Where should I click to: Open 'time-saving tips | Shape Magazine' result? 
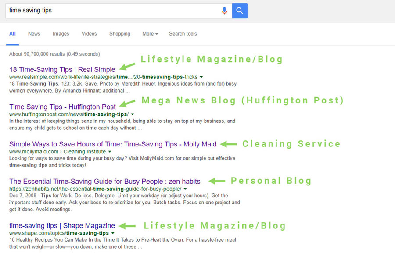[62, 225]
